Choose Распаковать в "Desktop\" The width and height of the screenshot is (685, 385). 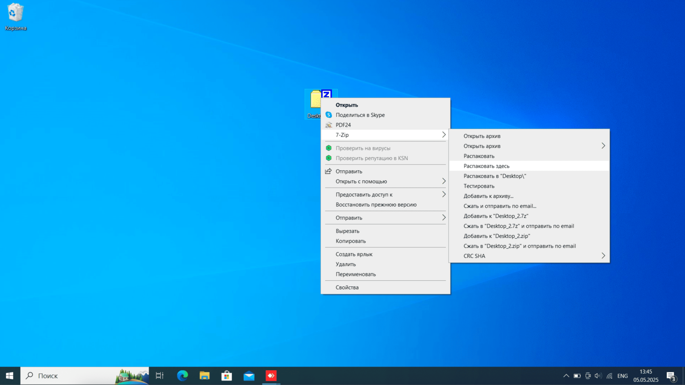click(529, 176)
